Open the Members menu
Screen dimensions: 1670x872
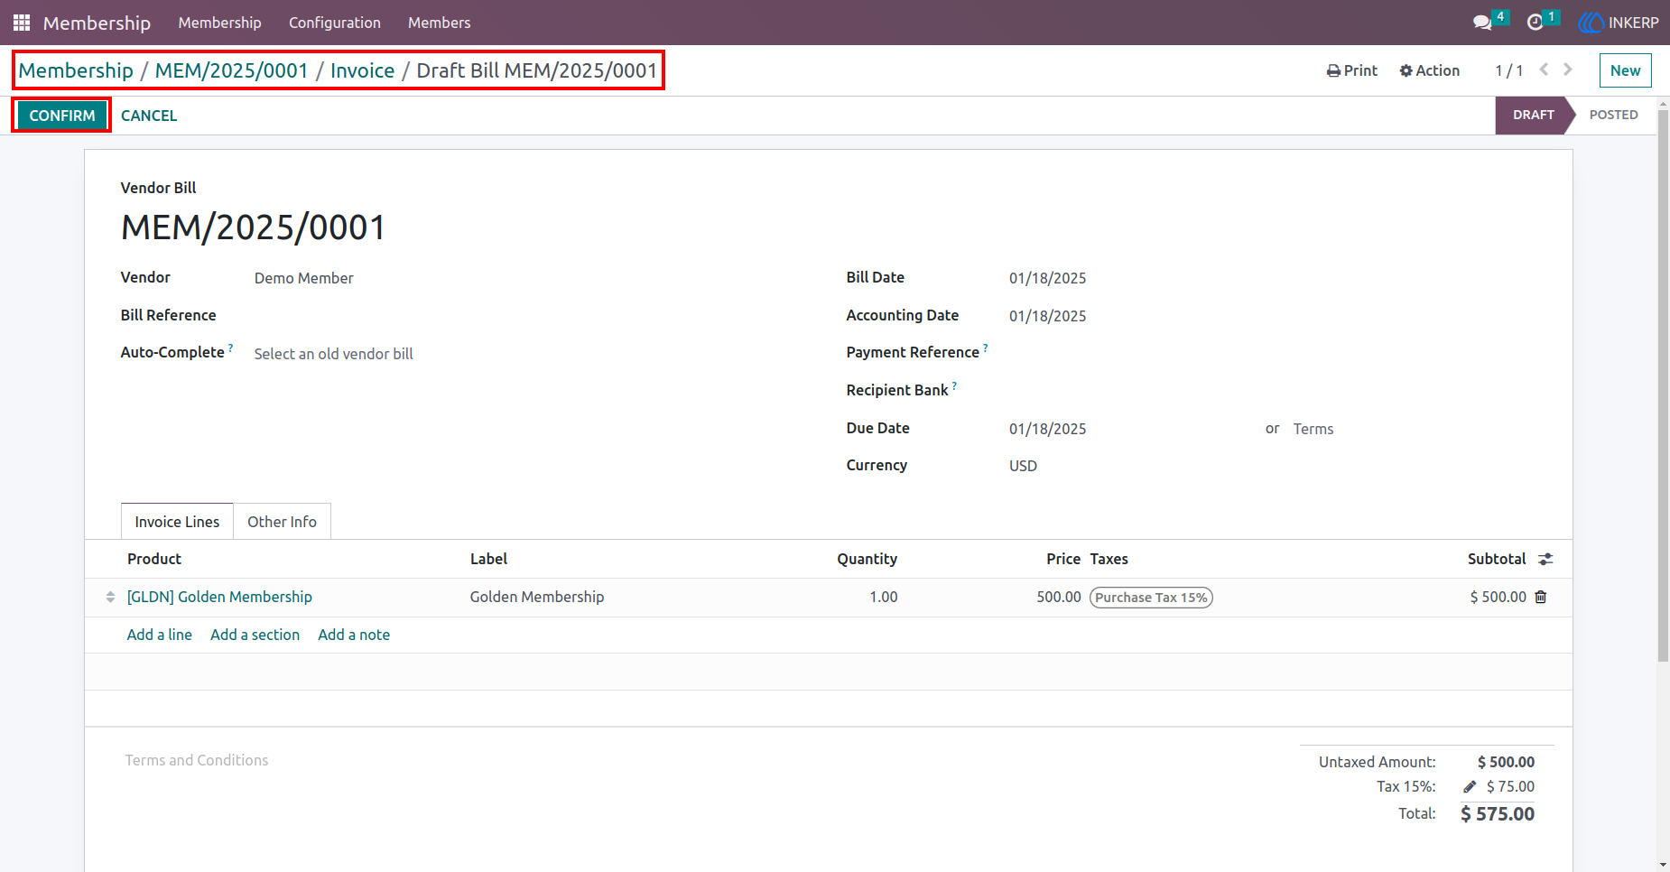pos(439,23)
